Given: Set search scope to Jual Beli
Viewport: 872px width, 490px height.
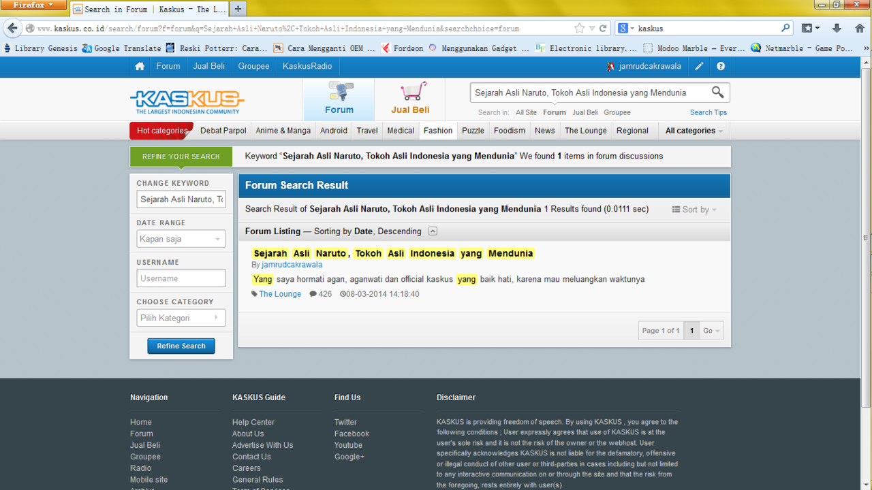Looking at the screenshot, I should [x=585, y=112].
